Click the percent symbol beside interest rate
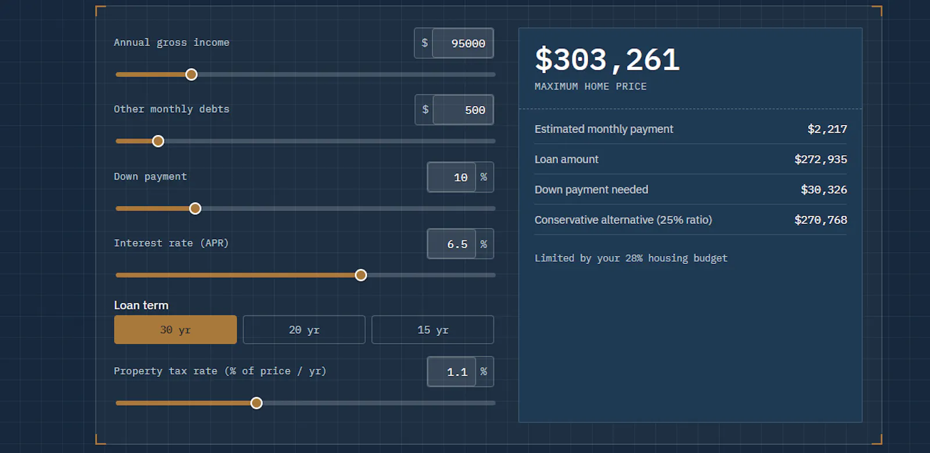The height and width of the screenshot is (453, 930). [484, 244]
